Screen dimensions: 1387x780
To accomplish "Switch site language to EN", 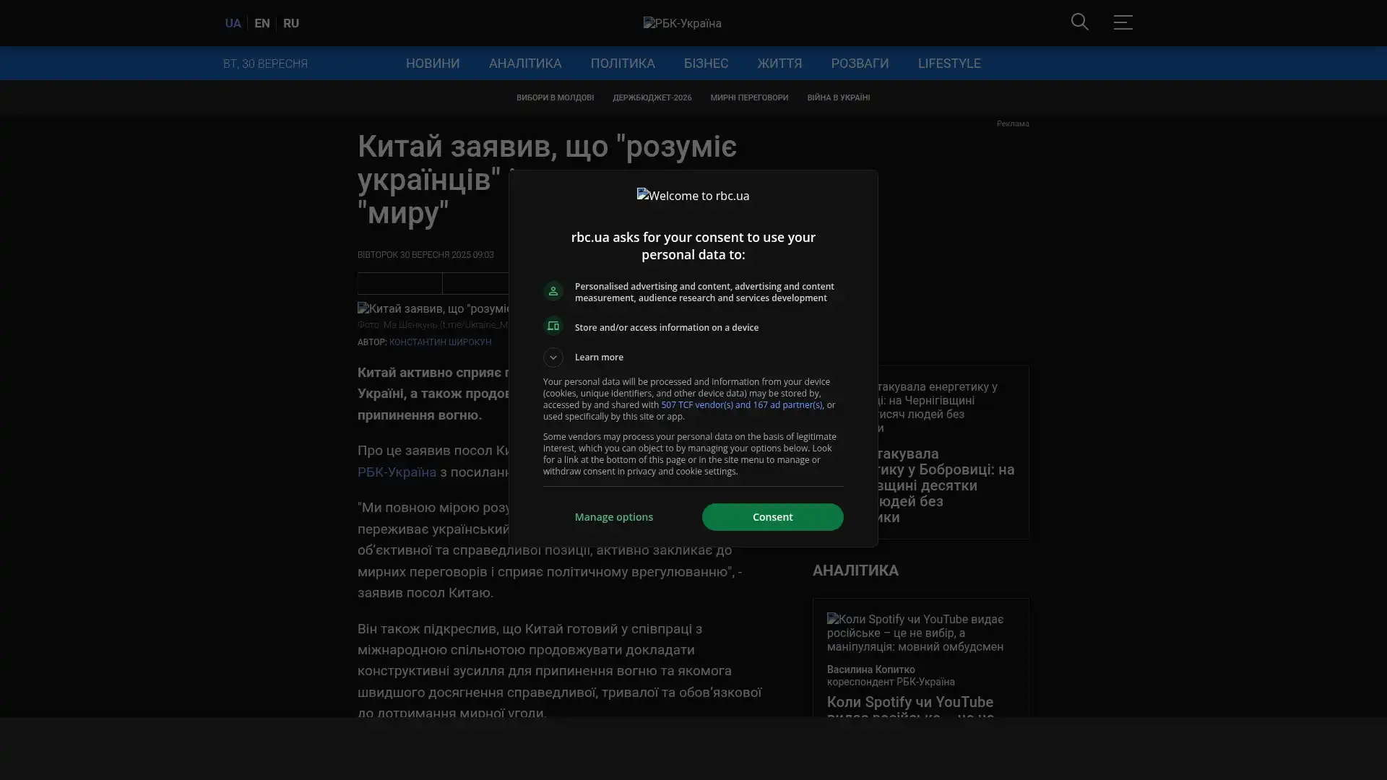I will [x=262, y=24].
